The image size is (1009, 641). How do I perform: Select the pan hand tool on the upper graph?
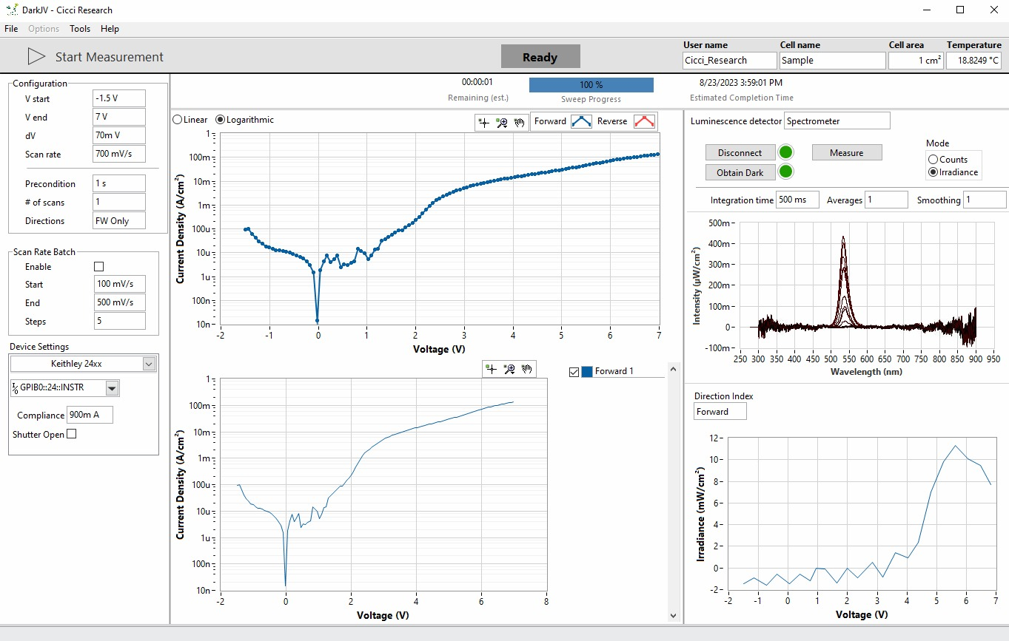pyautogui.click(x=519, y=123)
